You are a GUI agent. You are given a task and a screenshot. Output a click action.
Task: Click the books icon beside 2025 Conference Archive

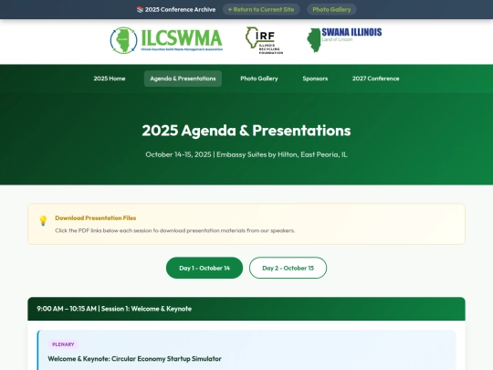click(x=140, y=10)
